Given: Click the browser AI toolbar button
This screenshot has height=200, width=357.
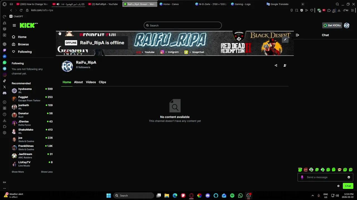Looking at the screenshot, I should click(x=346, y=10).
